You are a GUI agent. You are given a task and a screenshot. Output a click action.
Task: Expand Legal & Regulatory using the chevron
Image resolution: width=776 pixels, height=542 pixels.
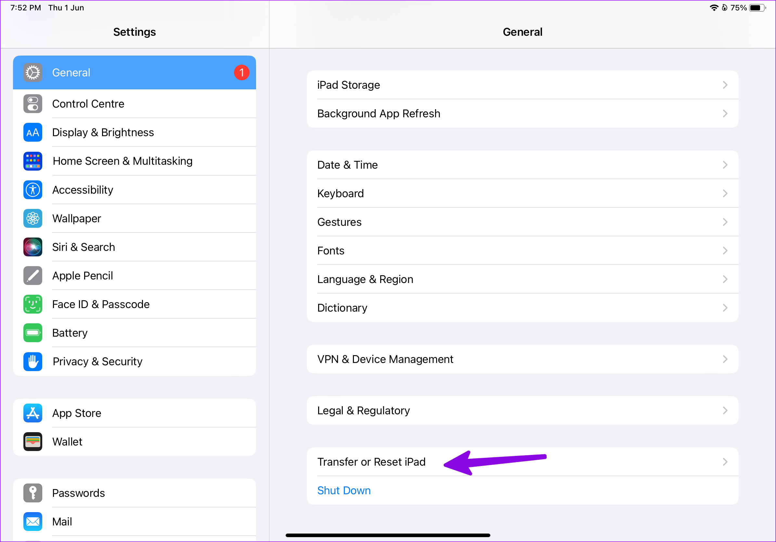[725, 410]
